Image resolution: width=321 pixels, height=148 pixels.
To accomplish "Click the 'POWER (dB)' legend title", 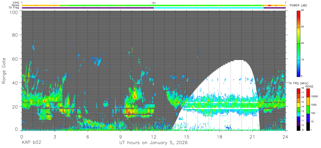I will click(x=299, y=5).
